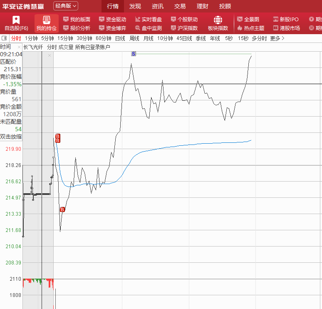The height and width of the screenshot is (309, 322).
Task: Select 10分钟 chart period
Action: pos(165,38)
